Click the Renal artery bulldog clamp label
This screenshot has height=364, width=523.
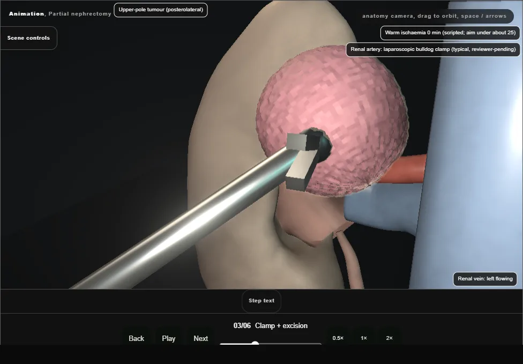click(433, 49)
